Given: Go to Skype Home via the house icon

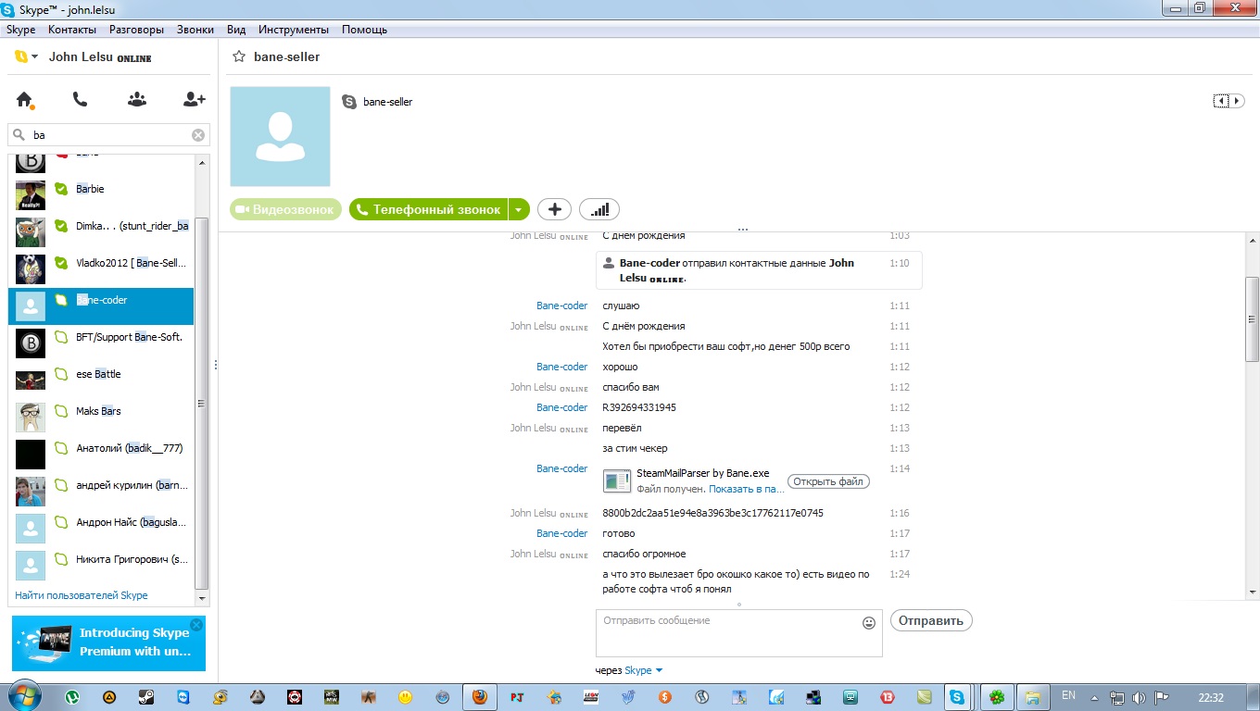Looking at the screenshot, I should 25,100.
